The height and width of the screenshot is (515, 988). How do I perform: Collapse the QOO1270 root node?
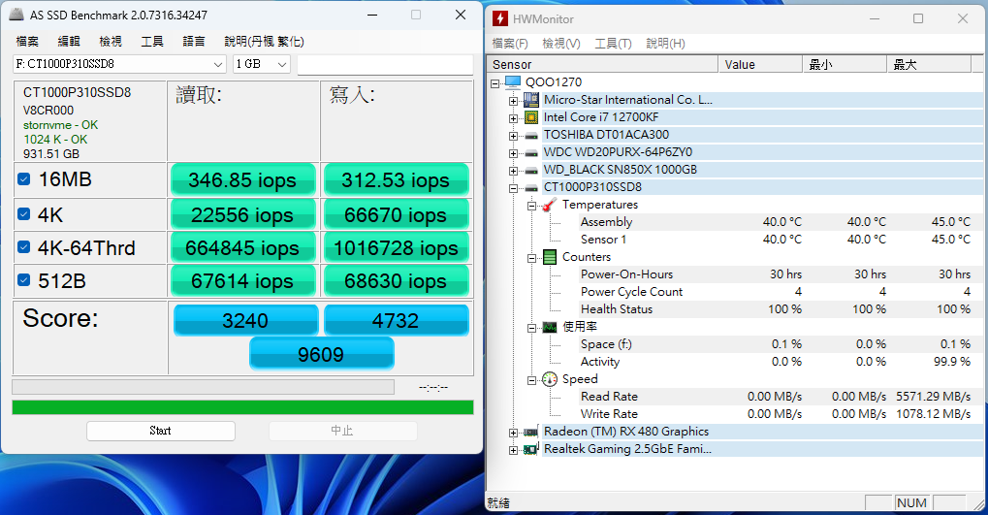495,82
